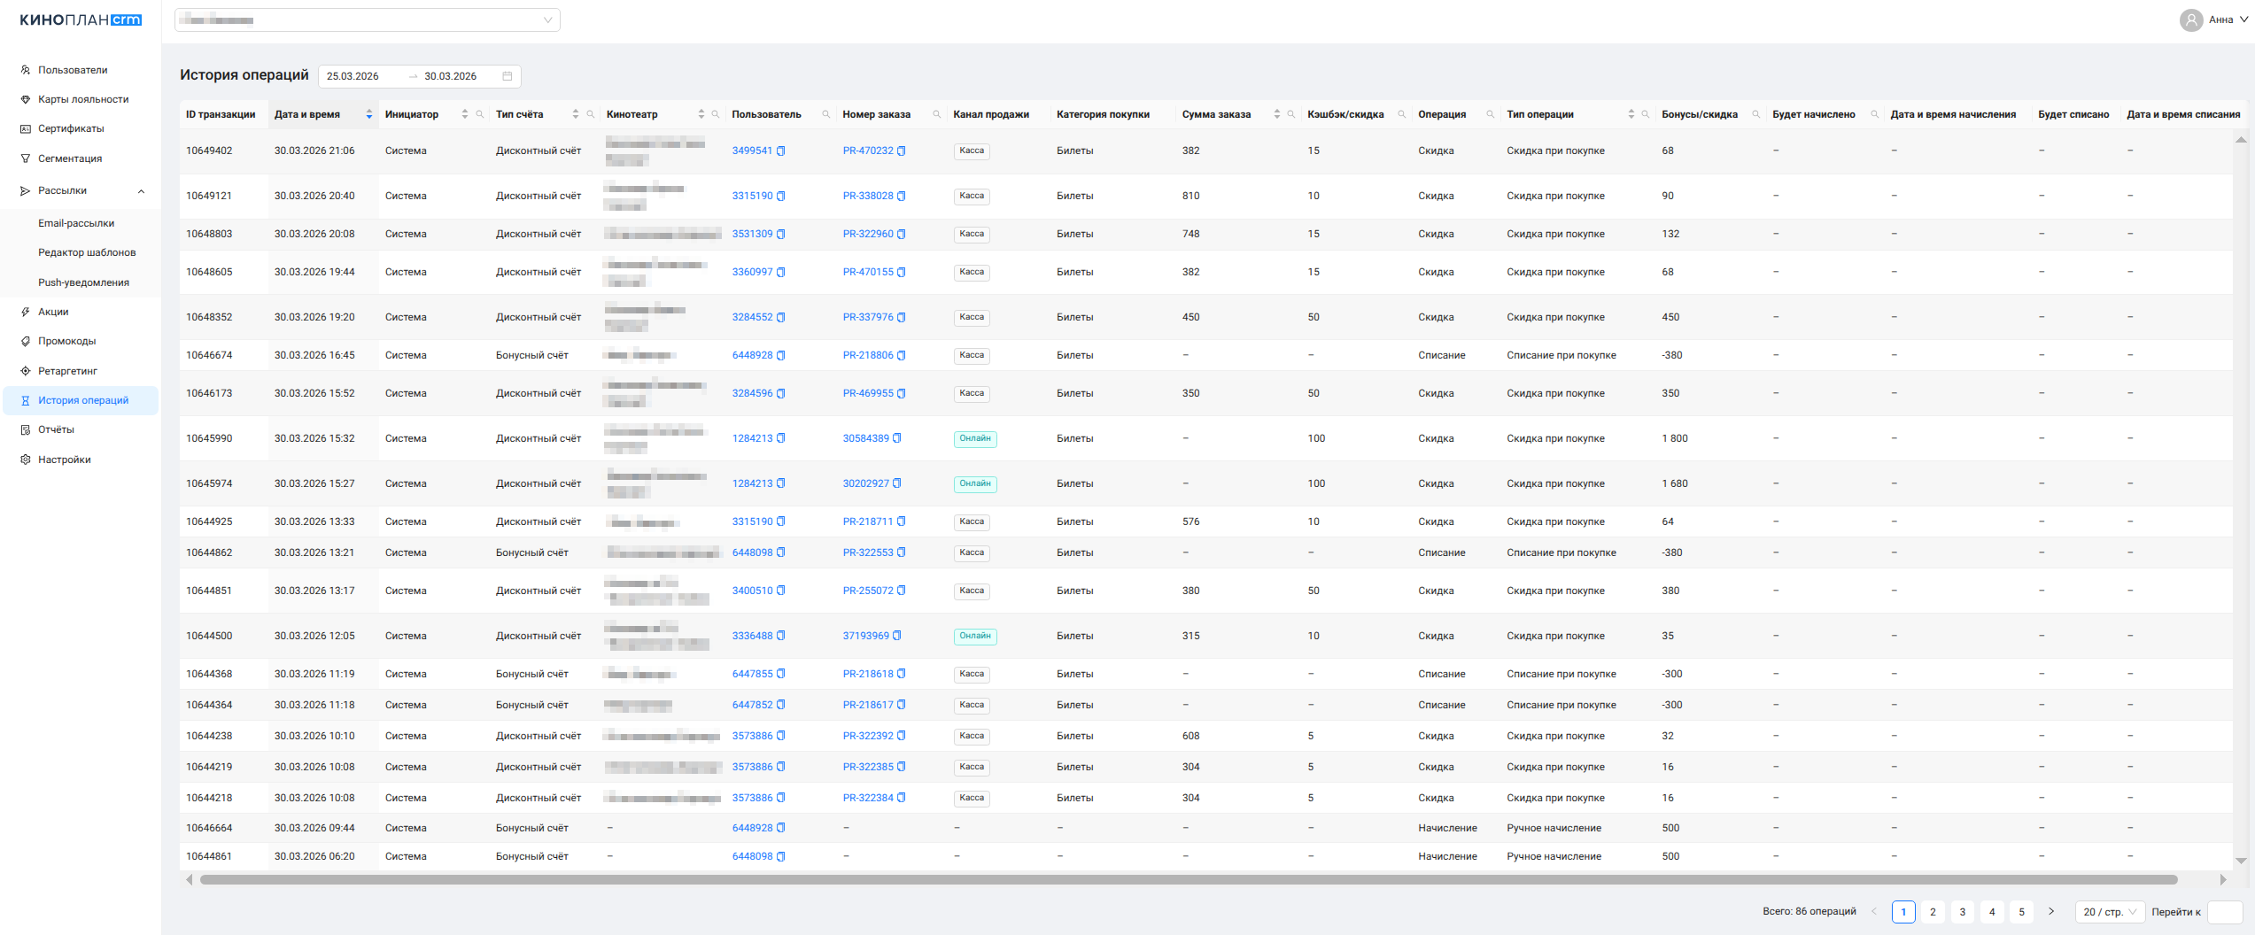Copy user ID 3499541 with copy icon
Screen dimensions: 2255x935
(781, 151)
